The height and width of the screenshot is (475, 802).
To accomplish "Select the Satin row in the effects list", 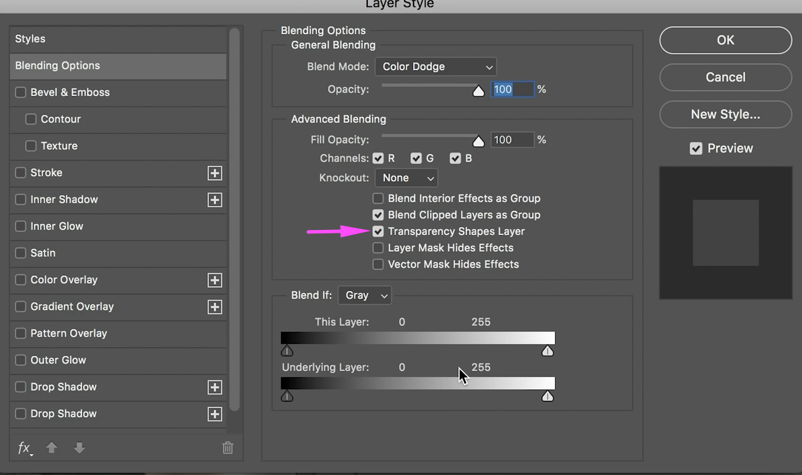I will [118, 253].
